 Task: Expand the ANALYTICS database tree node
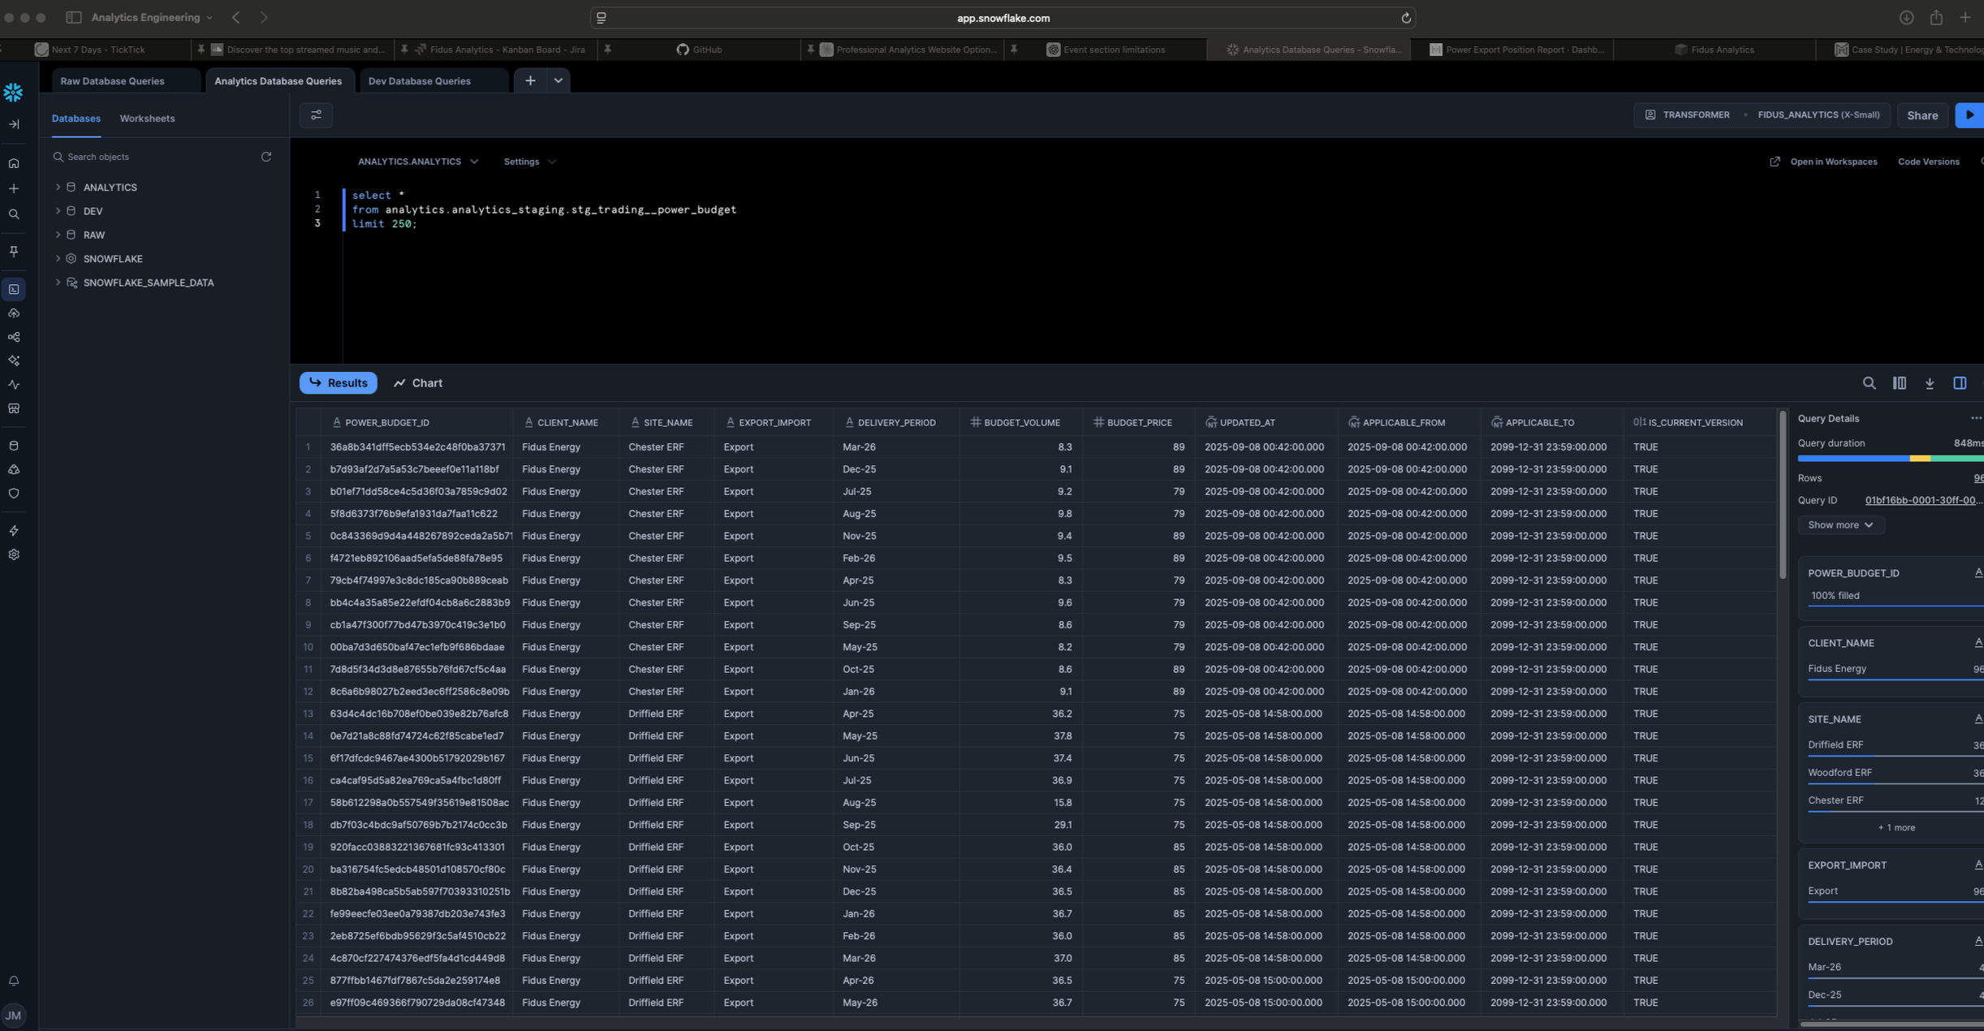(58, 188)
